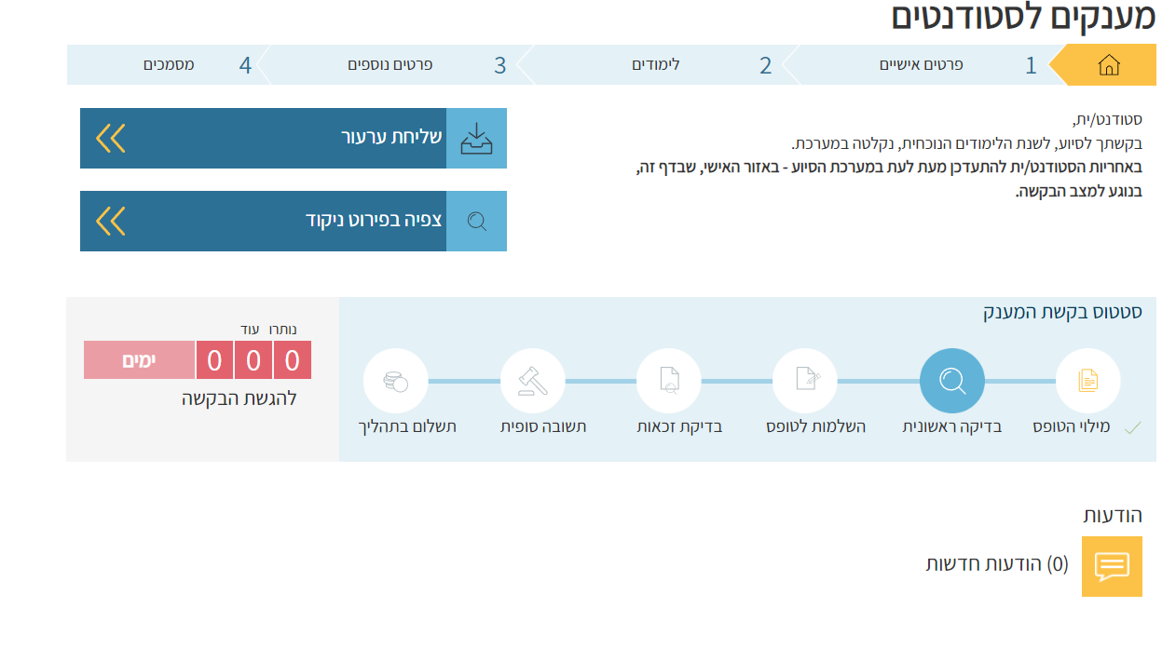Open step 4 מסמכים tab
Image resolution: width=1176 pixels, height=648 pixels.
pyautogui.click(x=168, y=65)
